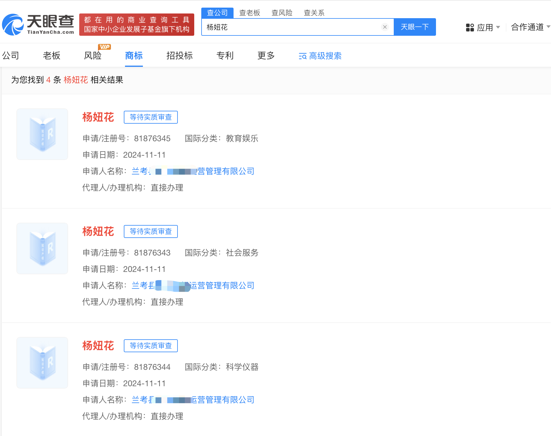
Task: Click registration number 81876345
Action: (x=152, y=139)
